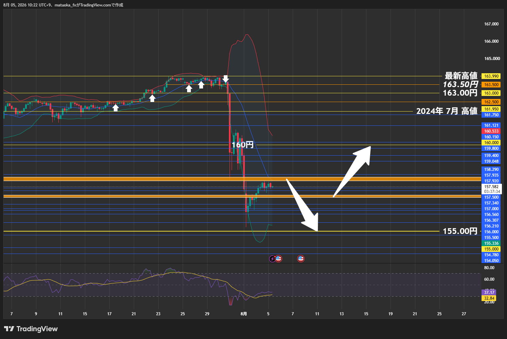Click the 155.00円 annotation text
The width and height of the screenshot is (507, 339).
click(x=460, y=231)
